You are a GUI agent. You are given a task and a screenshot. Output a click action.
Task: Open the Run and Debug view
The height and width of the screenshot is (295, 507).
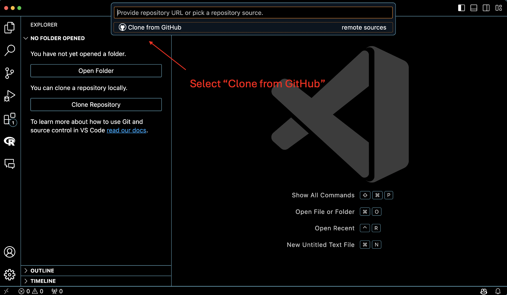click(x=9, y=96)
